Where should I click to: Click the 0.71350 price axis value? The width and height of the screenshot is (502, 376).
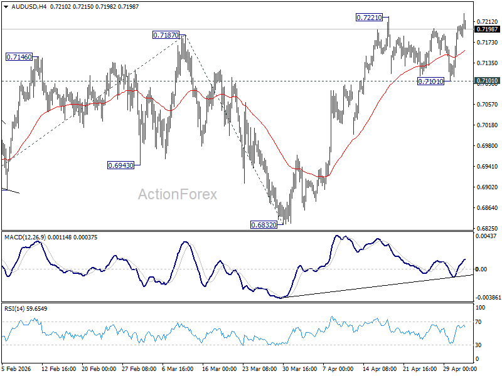coord(488,63)
